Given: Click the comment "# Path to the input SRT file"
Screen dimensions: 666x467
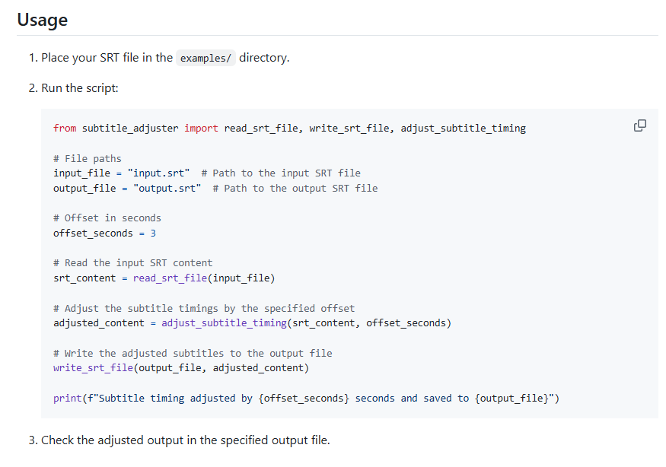Looking at the screenshot, I should pos(281,173).
